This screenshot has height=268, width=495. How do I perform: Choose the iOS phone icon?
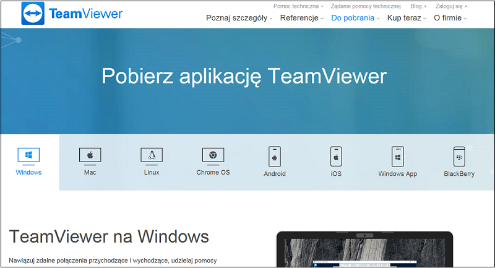[336, 156]
